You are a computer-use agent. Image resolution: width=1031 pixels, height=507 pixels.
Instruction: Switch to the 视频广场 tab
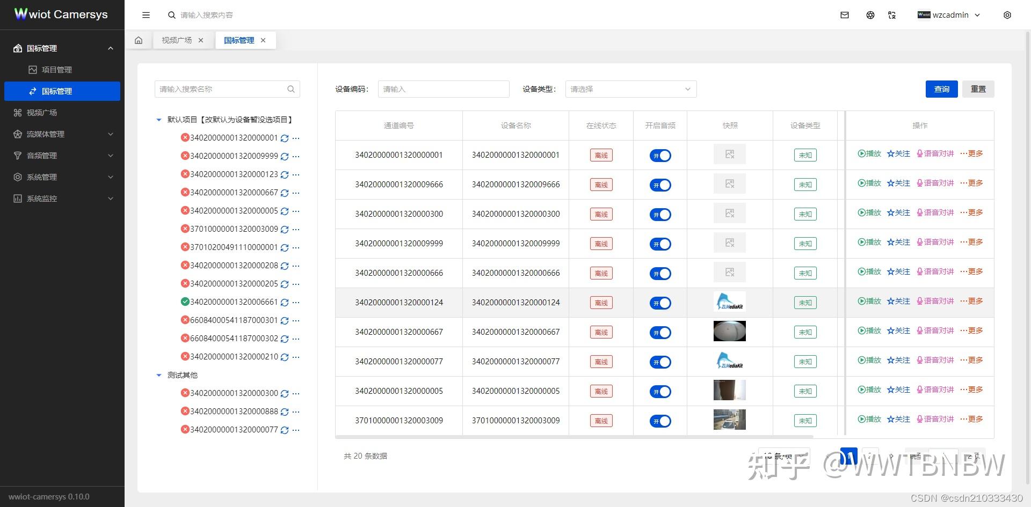[176, 40]
